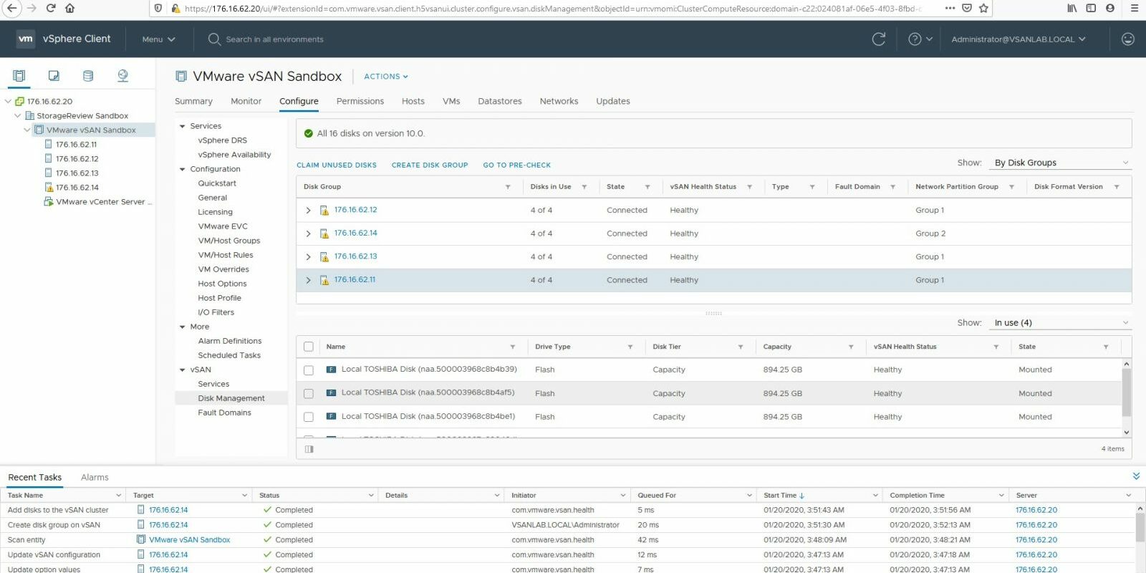1146x573 pixels.
Task: Open Hosts and Clusters inventory view icon
Action: tap(19, 76)
